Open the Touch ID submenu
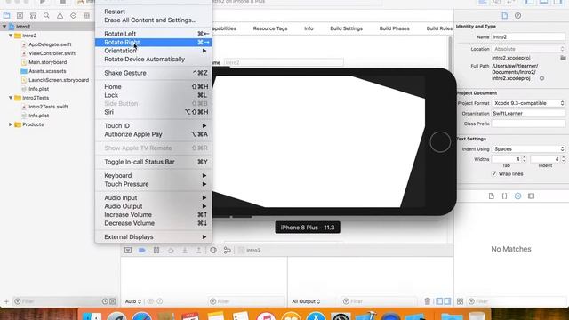This screenshot has width=569, height=320. coord(154,126)
